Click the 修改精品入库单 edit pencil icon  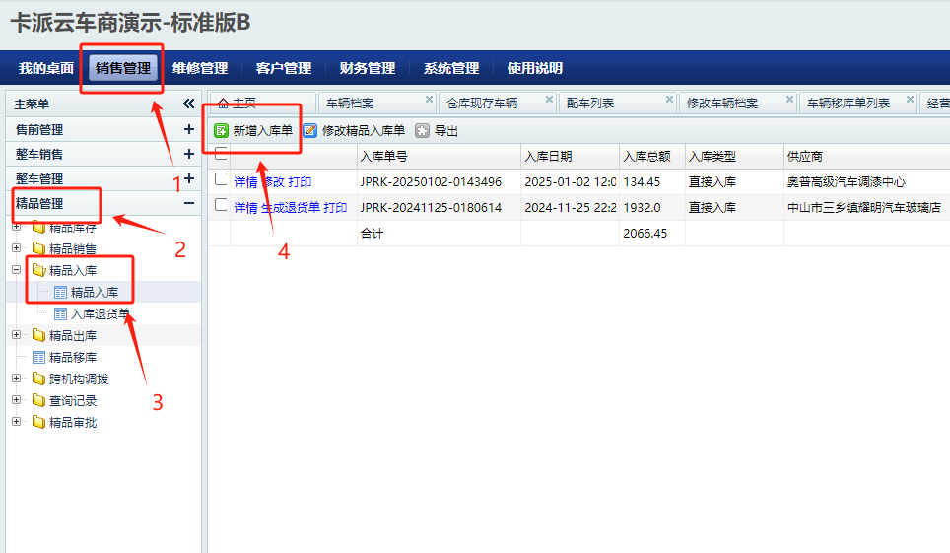[310, 130]
